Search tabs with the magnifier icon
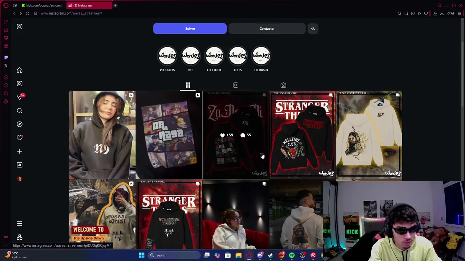Image resolution: width=465 pixels, height=261 pixels. 440,5
